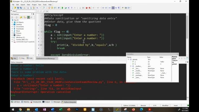Close the File Explorer panel
The height and width of the screenshot is (112, 199).
[x=34, y=14]
